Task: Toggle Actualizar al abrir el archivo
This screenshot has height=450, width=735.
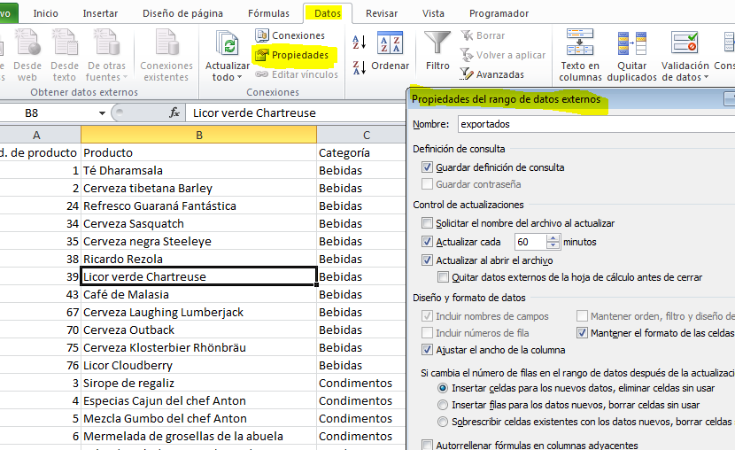Action: click(x=427, y=260)
